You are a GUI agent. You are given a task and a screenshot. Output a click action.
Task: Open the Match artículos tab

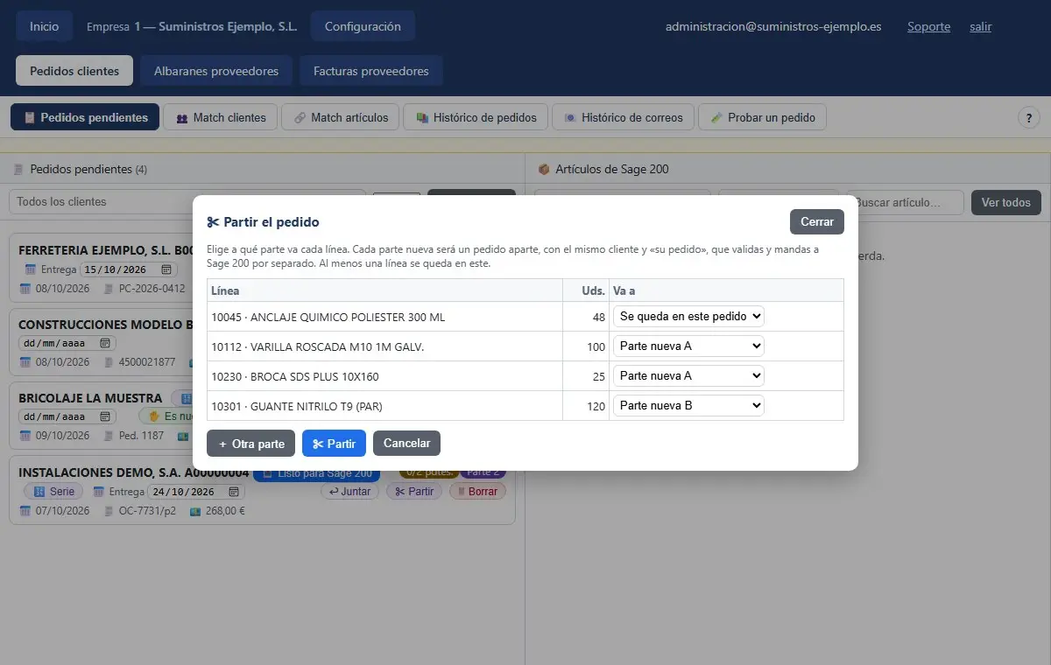tap(341, 117)
